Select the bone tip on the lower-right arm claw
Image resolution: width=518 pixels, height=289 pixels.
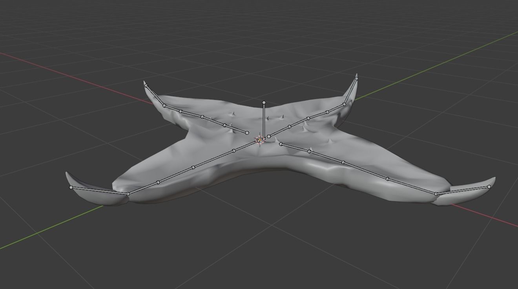(489, 187)
